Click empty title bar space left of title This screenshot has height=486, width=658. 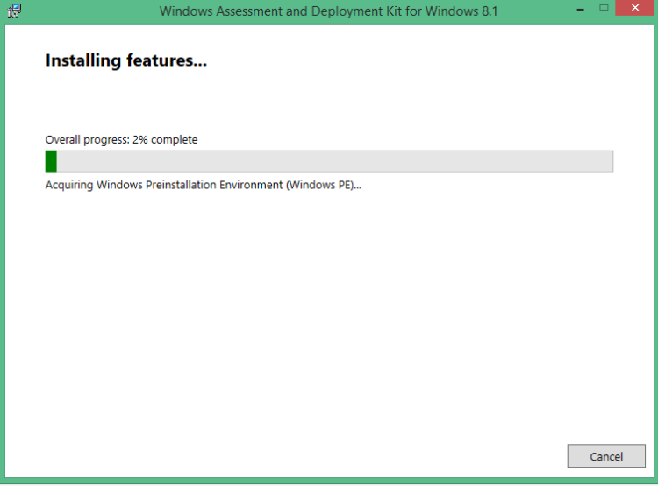click(88, 11)
